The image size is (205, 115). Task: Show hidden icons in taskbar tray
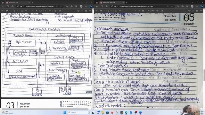(x=177, y=112)
